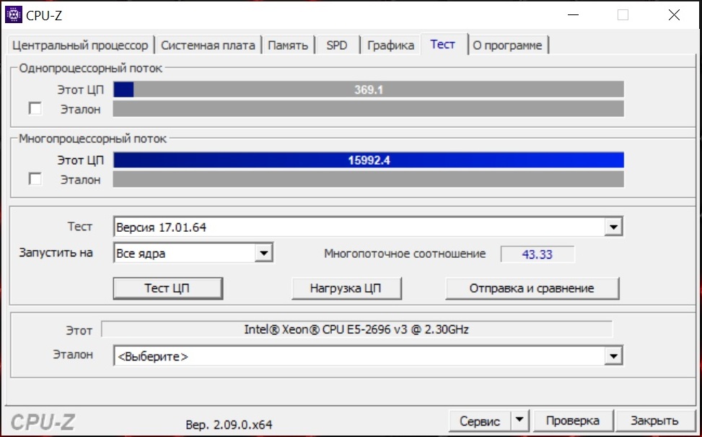Image resolution: width=702 pixels, height=437 pixels.
Task: Click the Сервис button
Action: tap(480, 421)
